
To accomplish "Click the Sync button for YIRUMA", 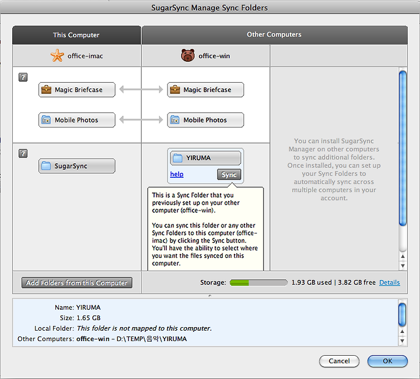I will pyautogui.click(x=229, y=174).
